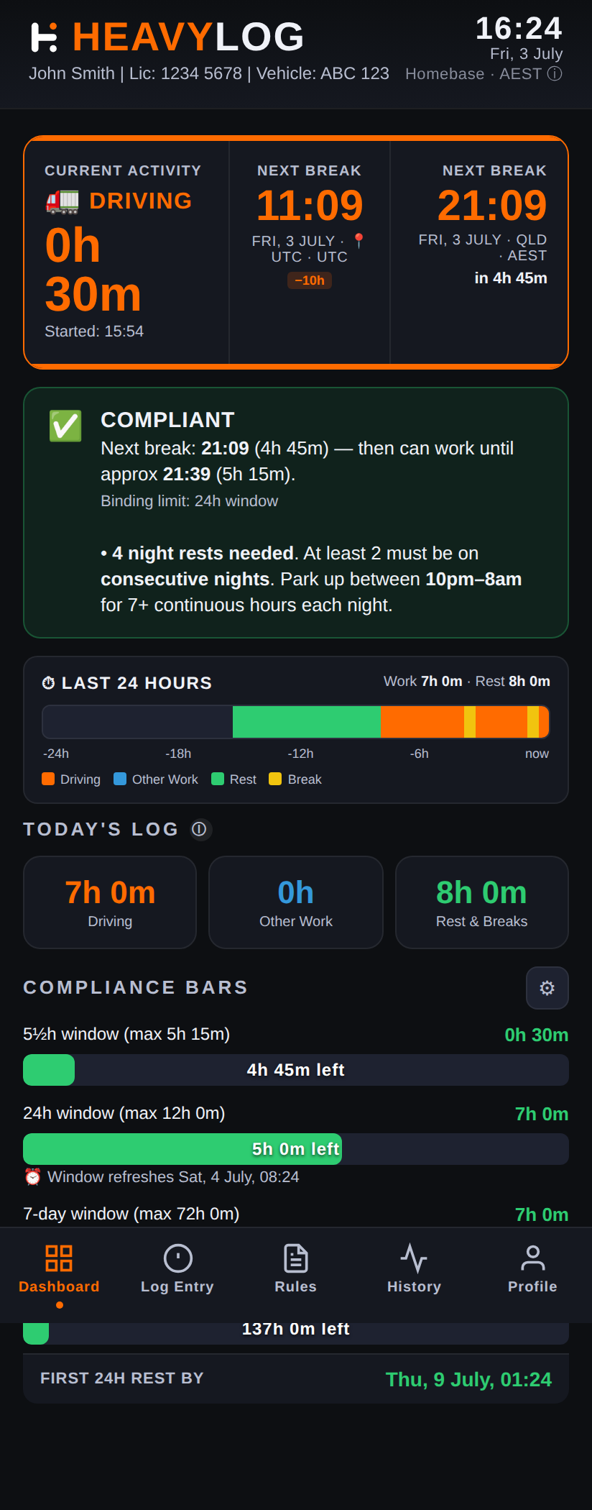This screenshot has width=592, height=1510.
Task: Tap the 4 night rests needed notice
Action: click(311, 579)
